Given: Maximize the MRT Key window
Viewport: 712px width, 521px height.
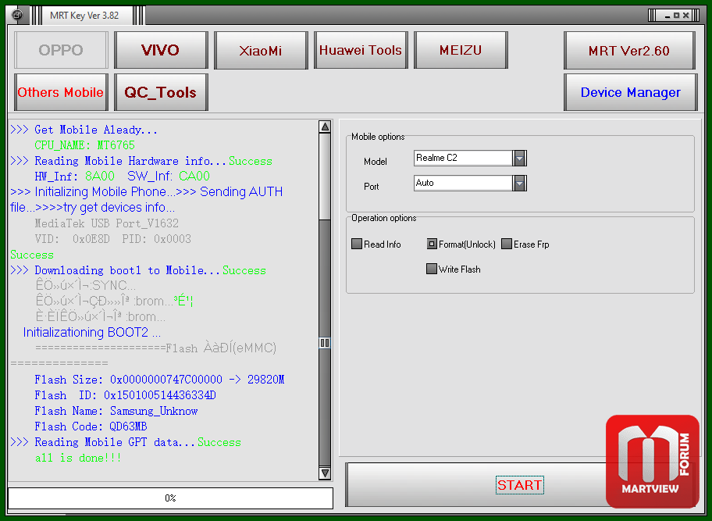Looking at the screenshot, I should [x=677, y=16].
